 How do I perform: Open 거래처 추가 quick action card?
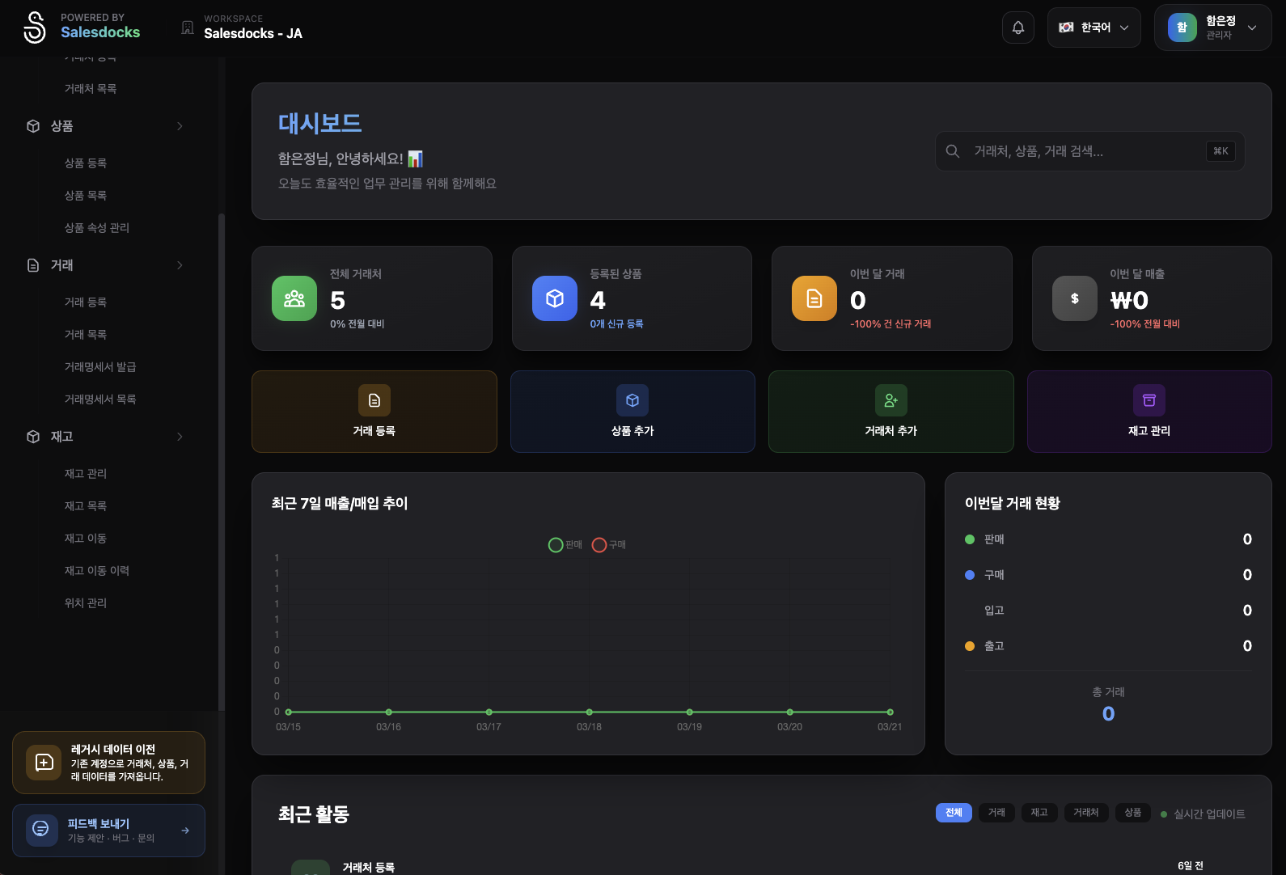[x=890, y=412]
